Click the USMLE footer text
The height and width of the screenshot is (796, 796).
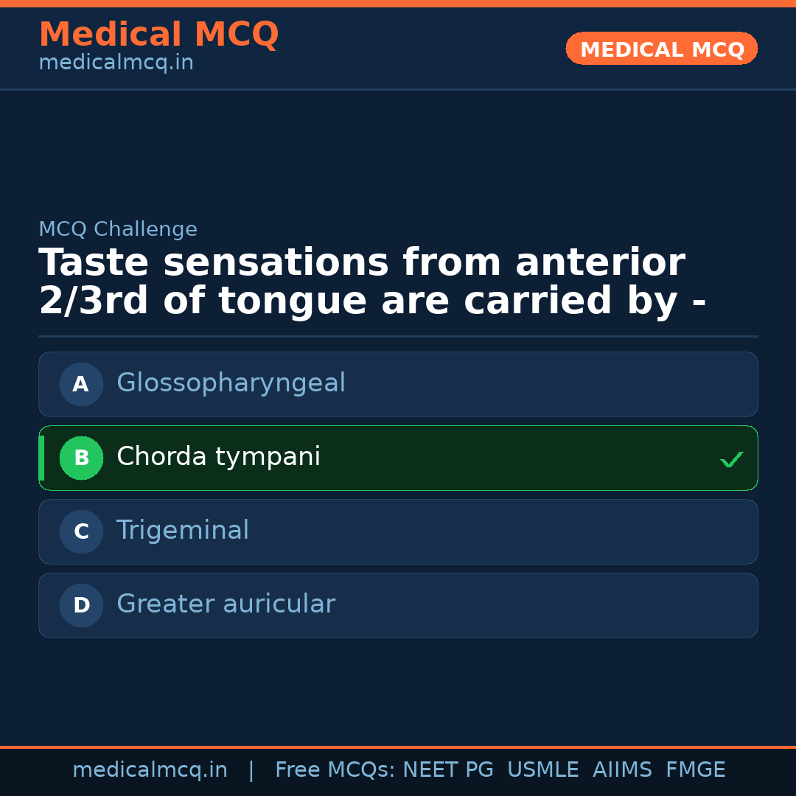coord(542,770)
